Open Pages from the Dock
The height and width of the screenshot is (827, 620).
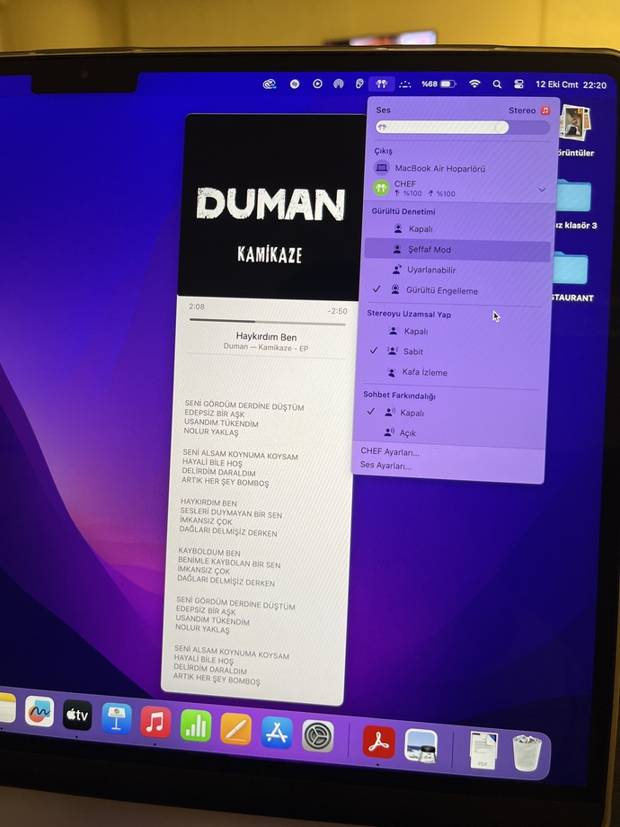pyautogui.click(x=235, y=729)
